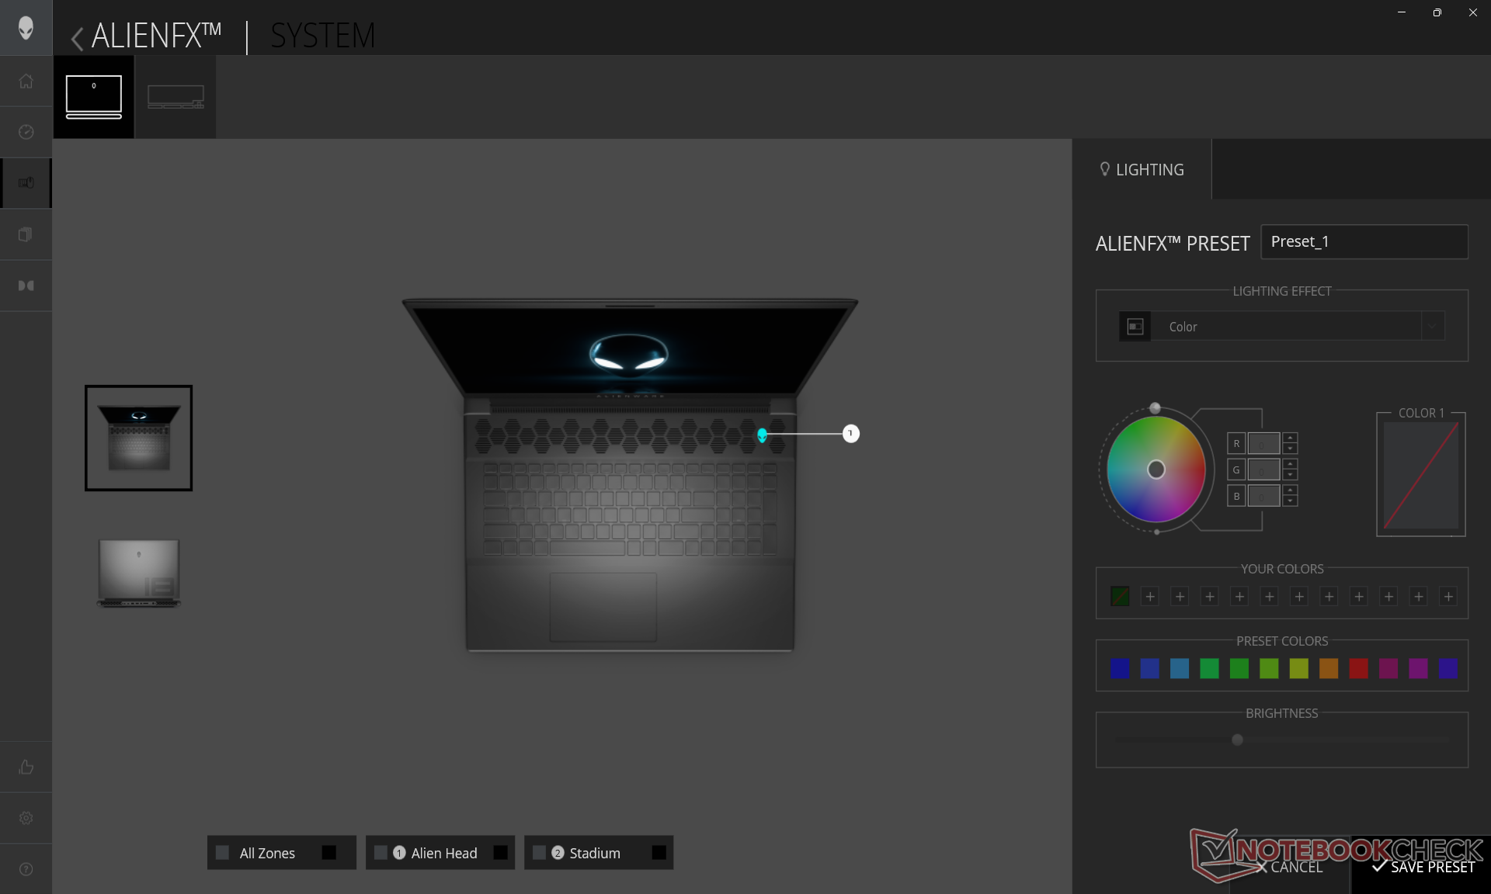
Task: Check the Alien Head zone checkbox
Action: coord(381,853)
